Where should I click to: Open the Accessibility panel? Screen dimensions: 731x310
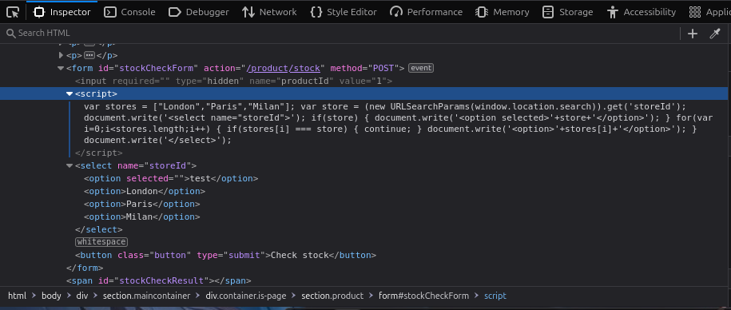point(642,12)
